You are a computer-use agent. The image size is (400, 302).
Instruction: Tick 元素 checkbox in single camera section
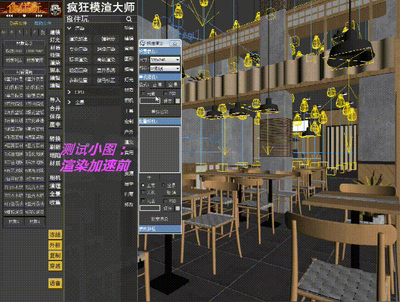click(x=143, y=94)
